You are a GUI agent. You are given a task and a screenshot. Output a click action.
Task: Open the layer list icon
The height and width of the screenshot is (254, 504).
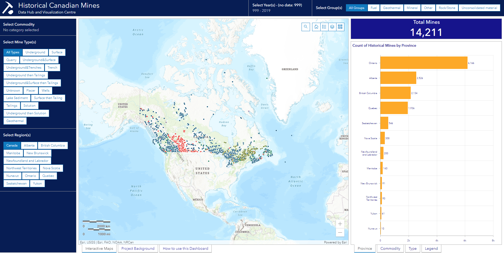tap(332, 27)
